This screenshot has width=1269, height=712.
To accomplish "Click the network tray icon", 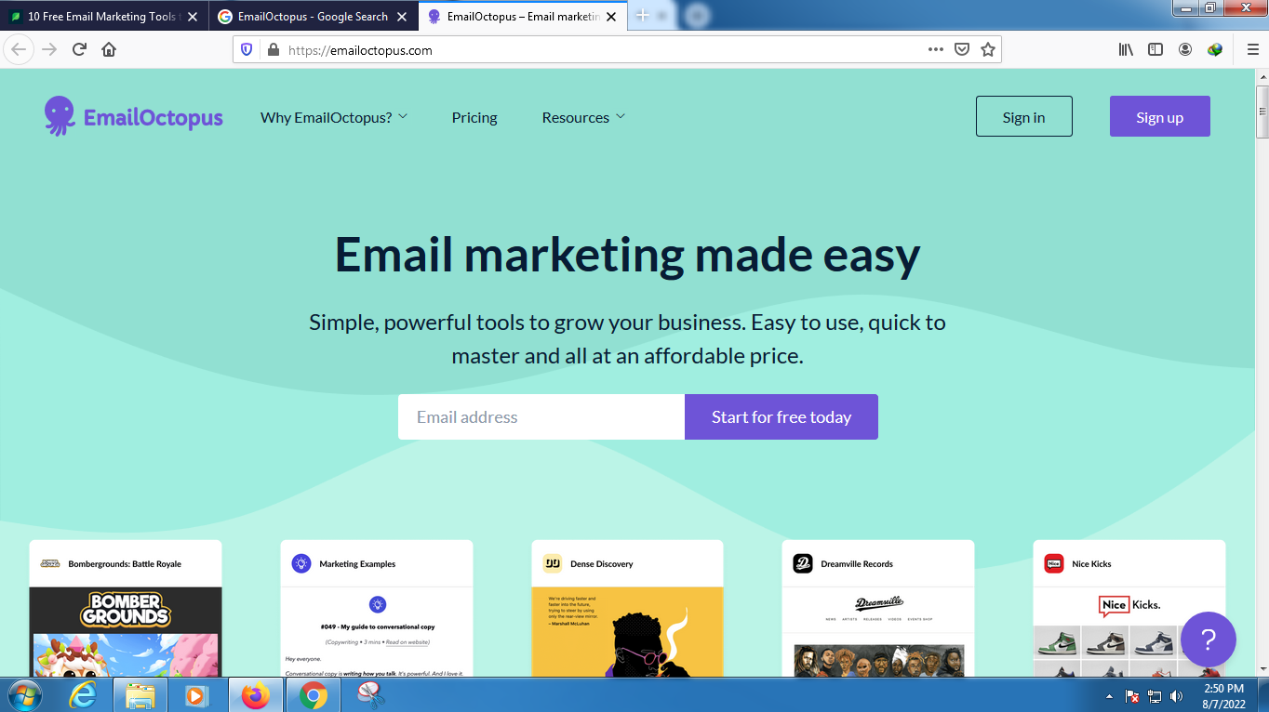I will pos(1155,696).
